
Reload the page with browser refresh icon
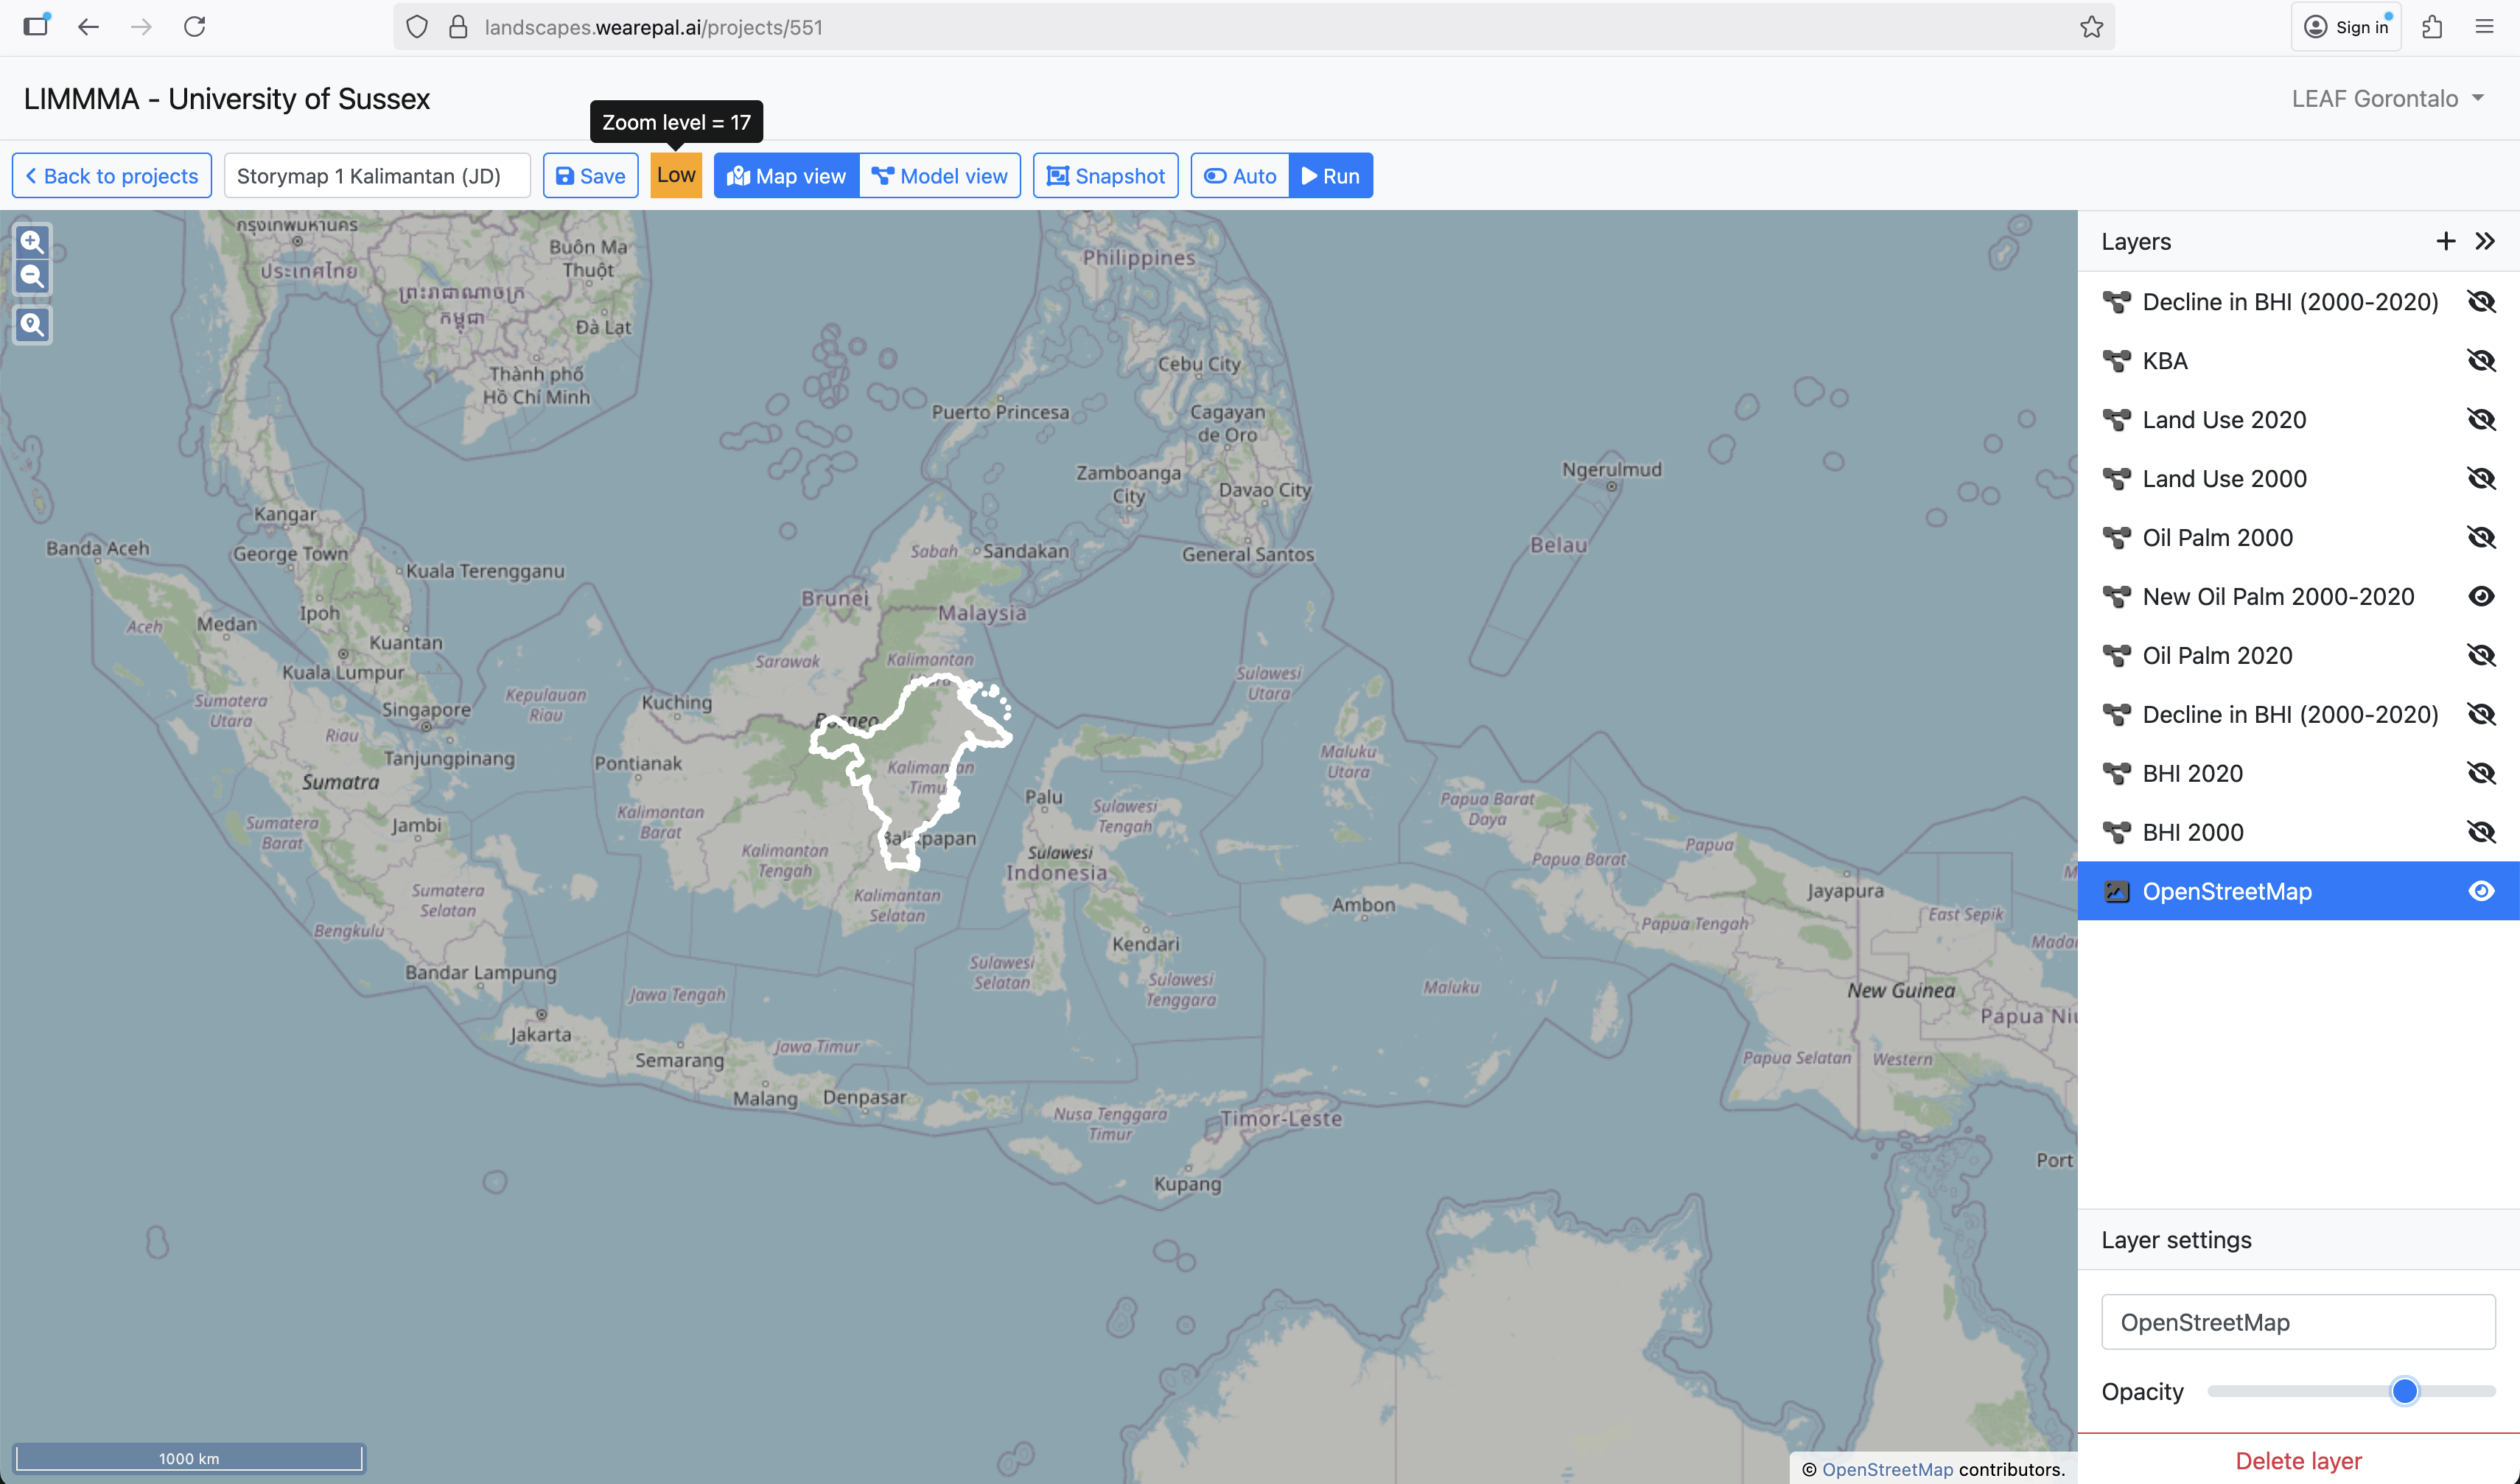tap(195, 27)
